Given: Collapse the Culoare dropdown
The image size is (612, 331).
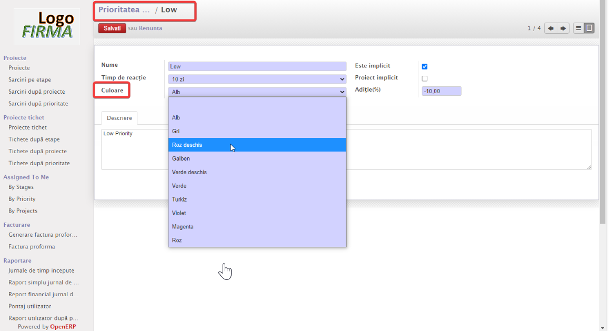Looking at the screenshot, I should pyautogui.click(x=257, y=92).
